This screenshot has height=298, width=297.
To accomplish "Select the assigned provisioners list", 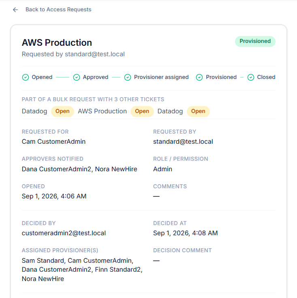I will [82, 270].
